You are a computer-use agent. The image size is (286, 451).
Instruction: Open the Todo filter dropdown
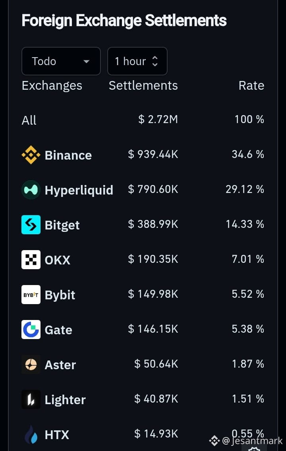[x=61, y=61]
